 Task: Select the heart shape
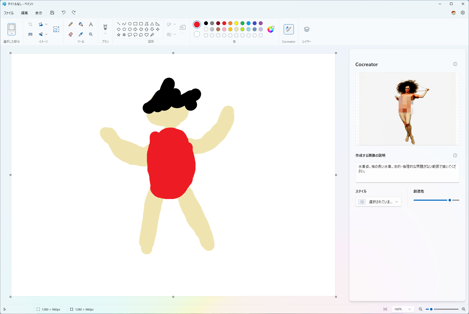147,35
